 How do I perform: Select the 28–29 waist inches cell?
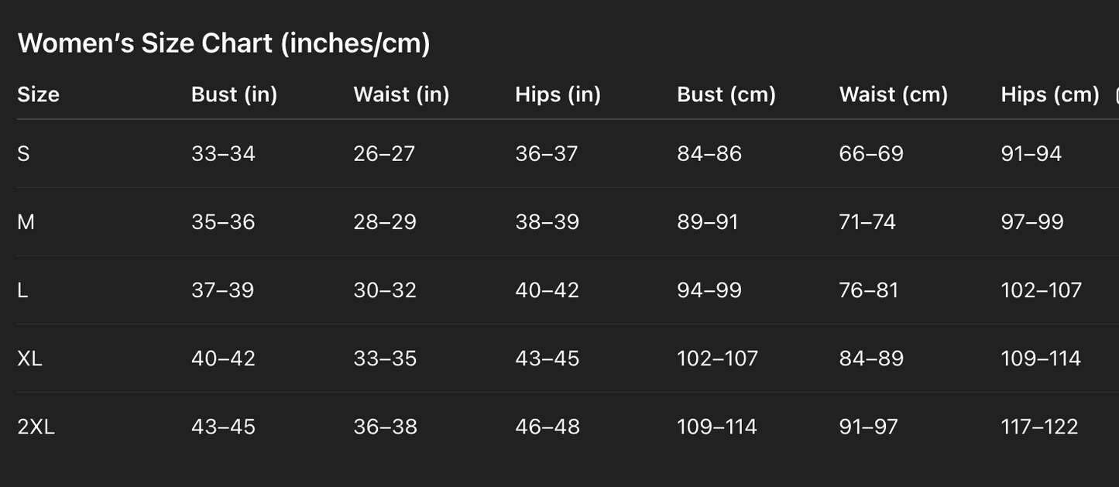click(385, 222)
